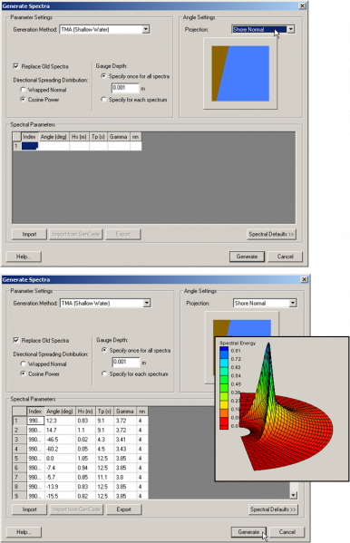
Task: Open Projection dropdown arrow in upper dialog
Action: coord(291,29)
